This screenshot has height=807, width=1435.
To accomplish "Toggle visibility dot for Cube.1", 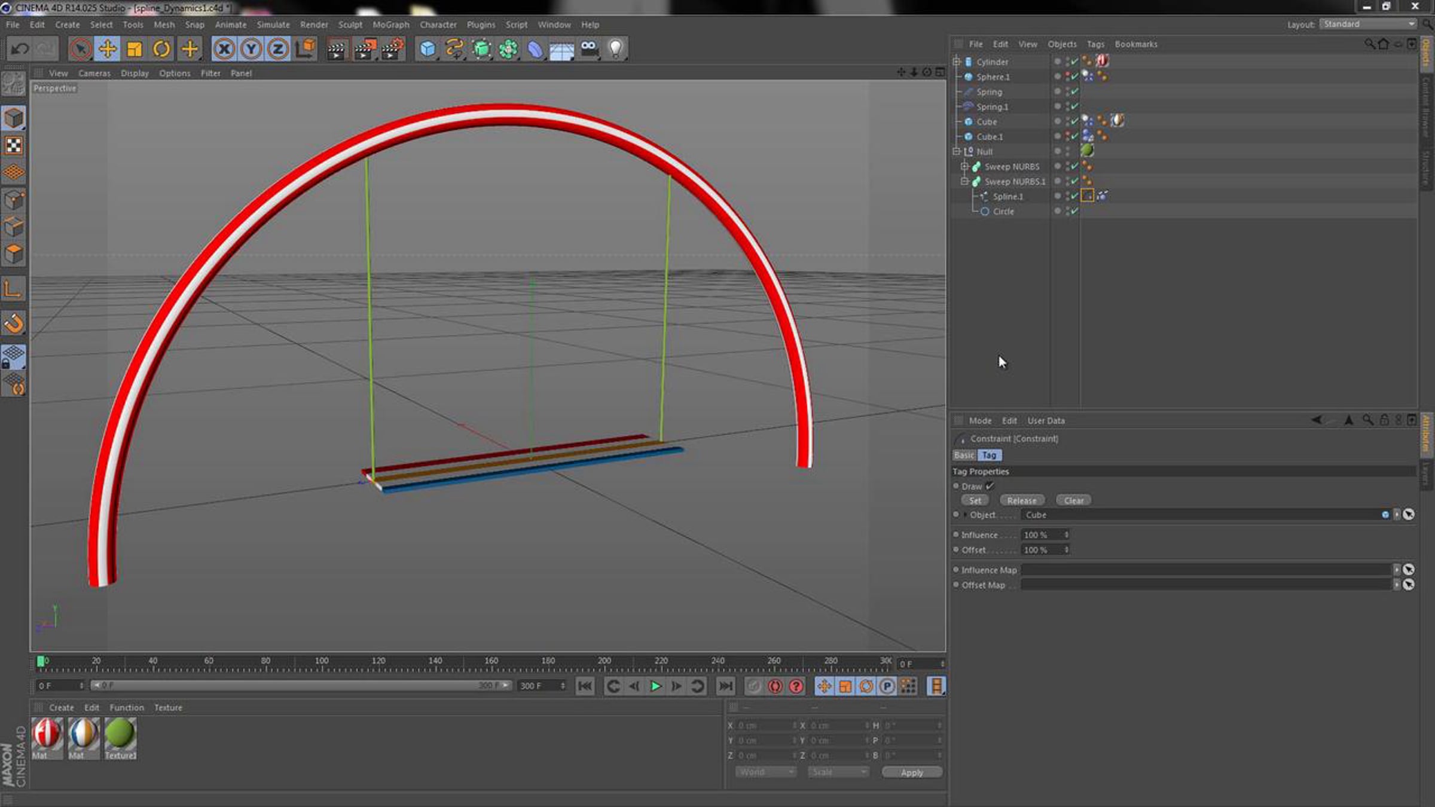I will 1057,136.
